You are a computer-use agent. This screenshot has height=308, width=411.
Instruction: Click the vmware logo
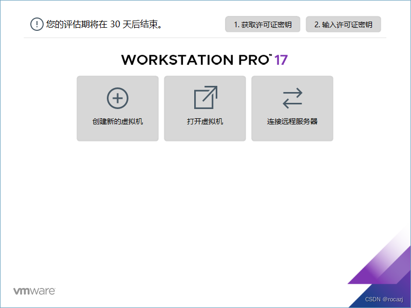click(x=34, y=291)
